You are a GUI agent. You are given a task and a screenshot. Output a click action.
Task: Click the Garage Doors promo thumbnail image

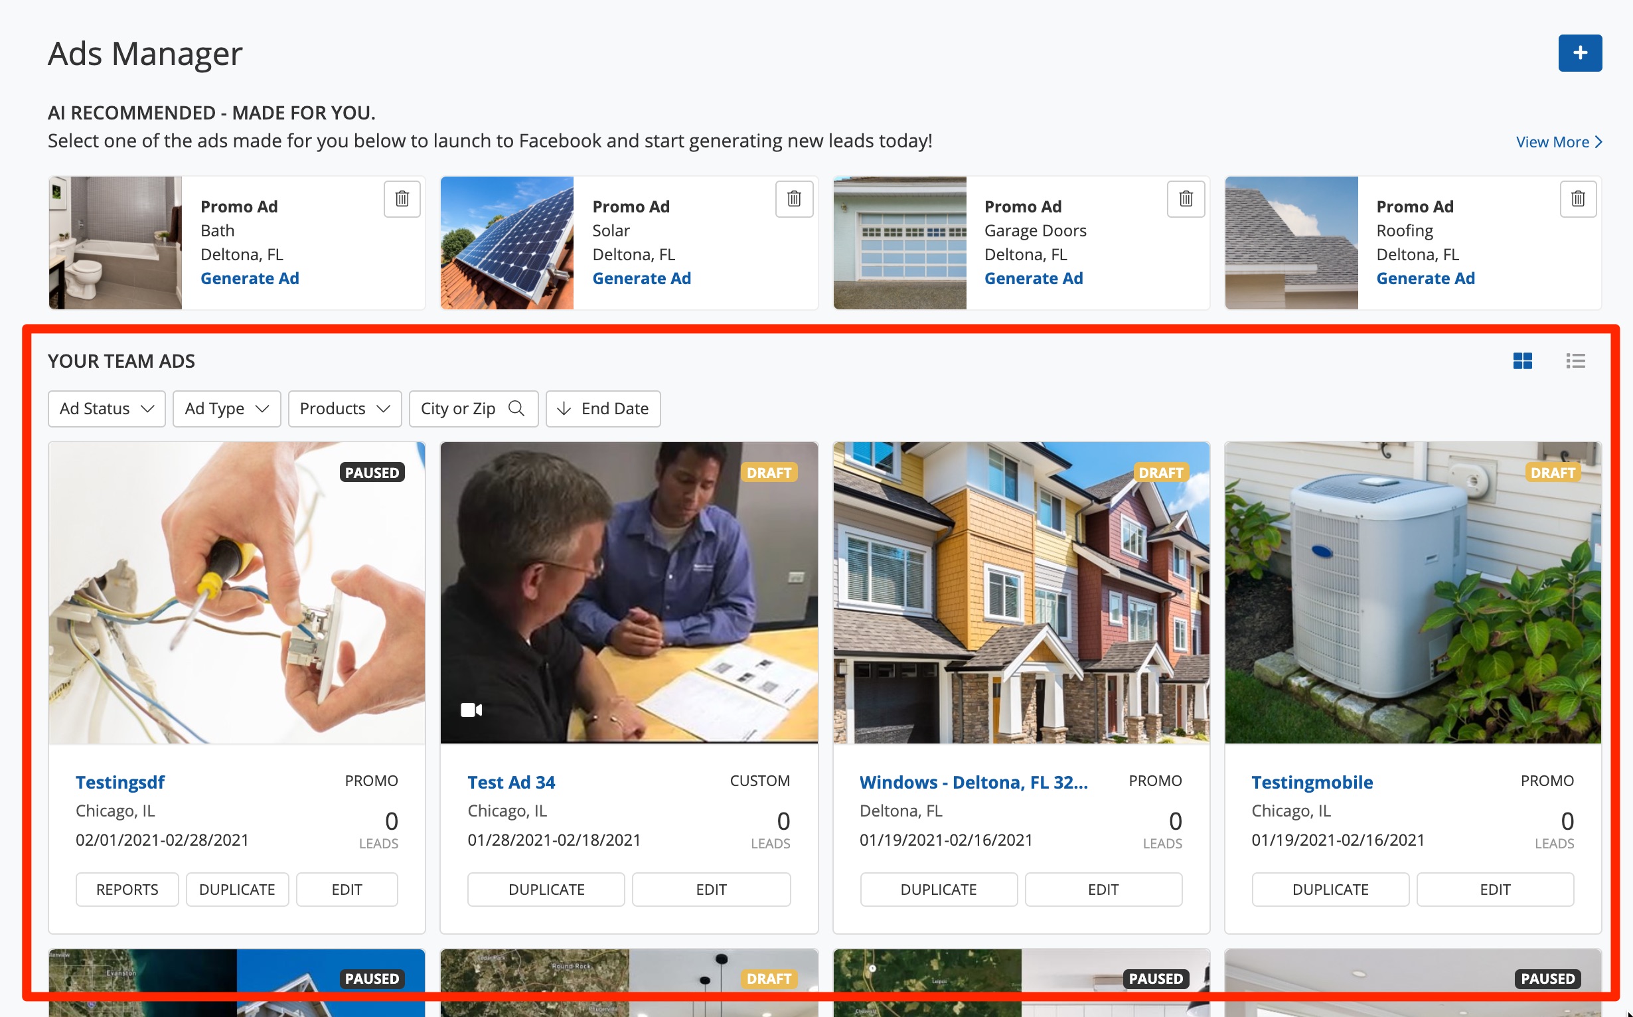click(899, 243)
